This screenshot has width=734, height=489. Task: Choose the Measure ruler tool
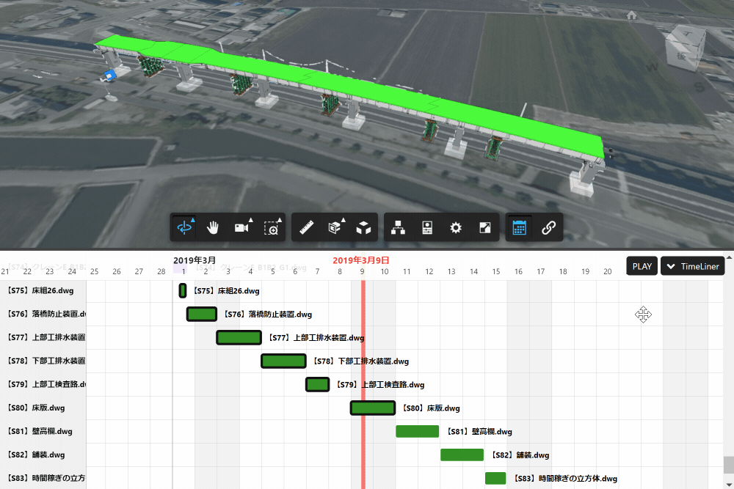(307, 228)
